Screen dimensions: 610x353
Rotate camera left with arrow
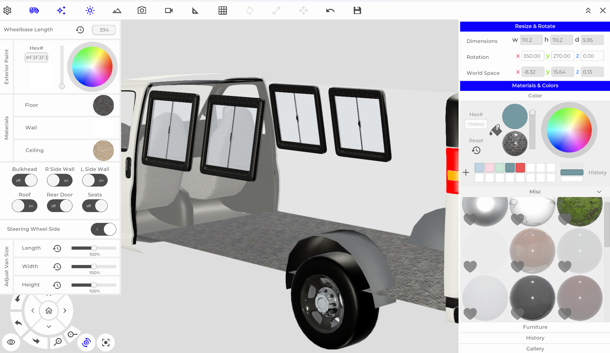click(33, 311)
